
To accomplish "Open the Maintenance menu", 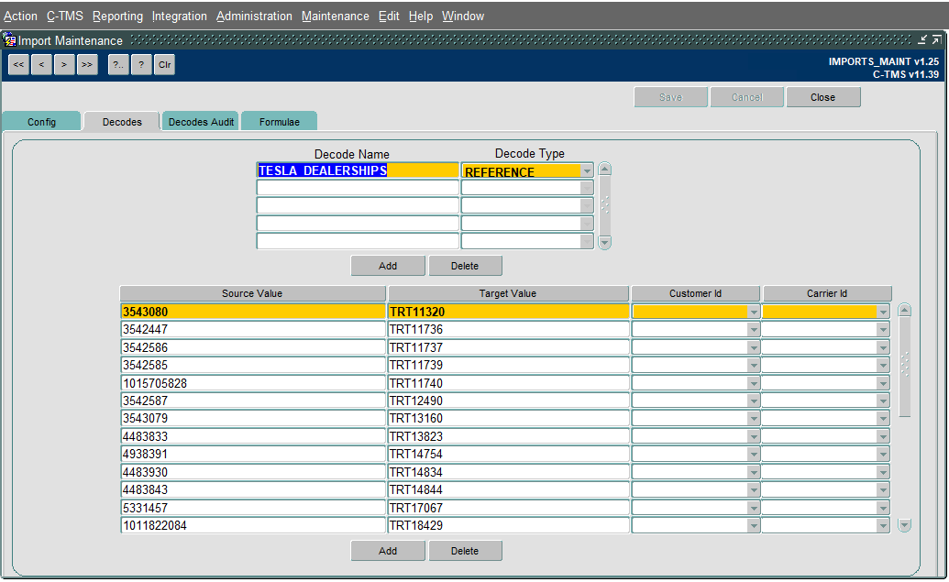I will pos(336,16).
